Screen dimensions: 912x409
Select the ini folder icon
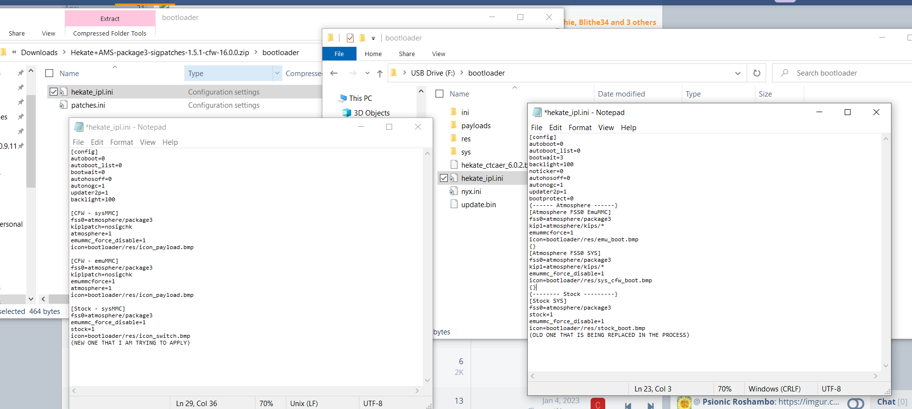pos(454,112)
